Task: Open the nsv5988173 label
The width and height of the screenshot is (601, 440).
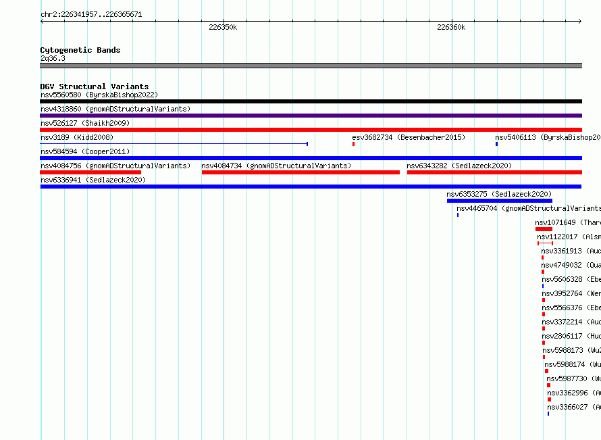Action: 572,350
